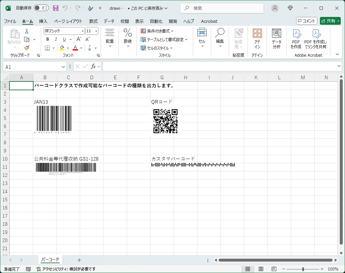Open the File (ファイル) tab

[10, 22]
